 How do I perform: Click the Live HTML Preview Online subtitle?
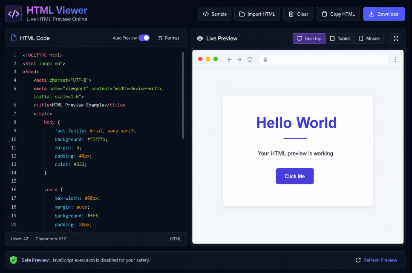[x=57, y=19]
